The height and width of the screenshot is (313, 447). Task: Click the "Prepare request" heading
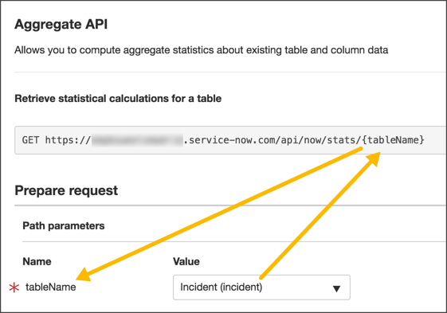click(66, 190)
